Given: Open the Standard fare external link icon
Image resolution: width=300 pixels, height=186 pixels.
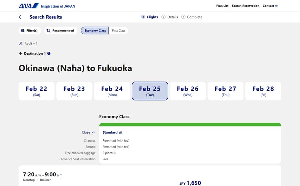Looking at the screenshot, I should tap(121, 132).
